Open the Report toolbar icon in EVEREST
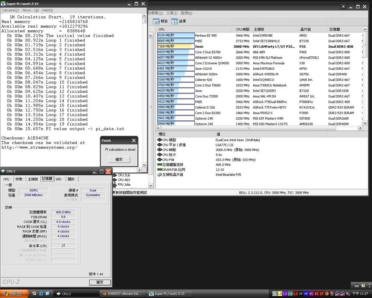Image resolution: width=372 pixels, height=298 pixels. (x=160, y=21)
